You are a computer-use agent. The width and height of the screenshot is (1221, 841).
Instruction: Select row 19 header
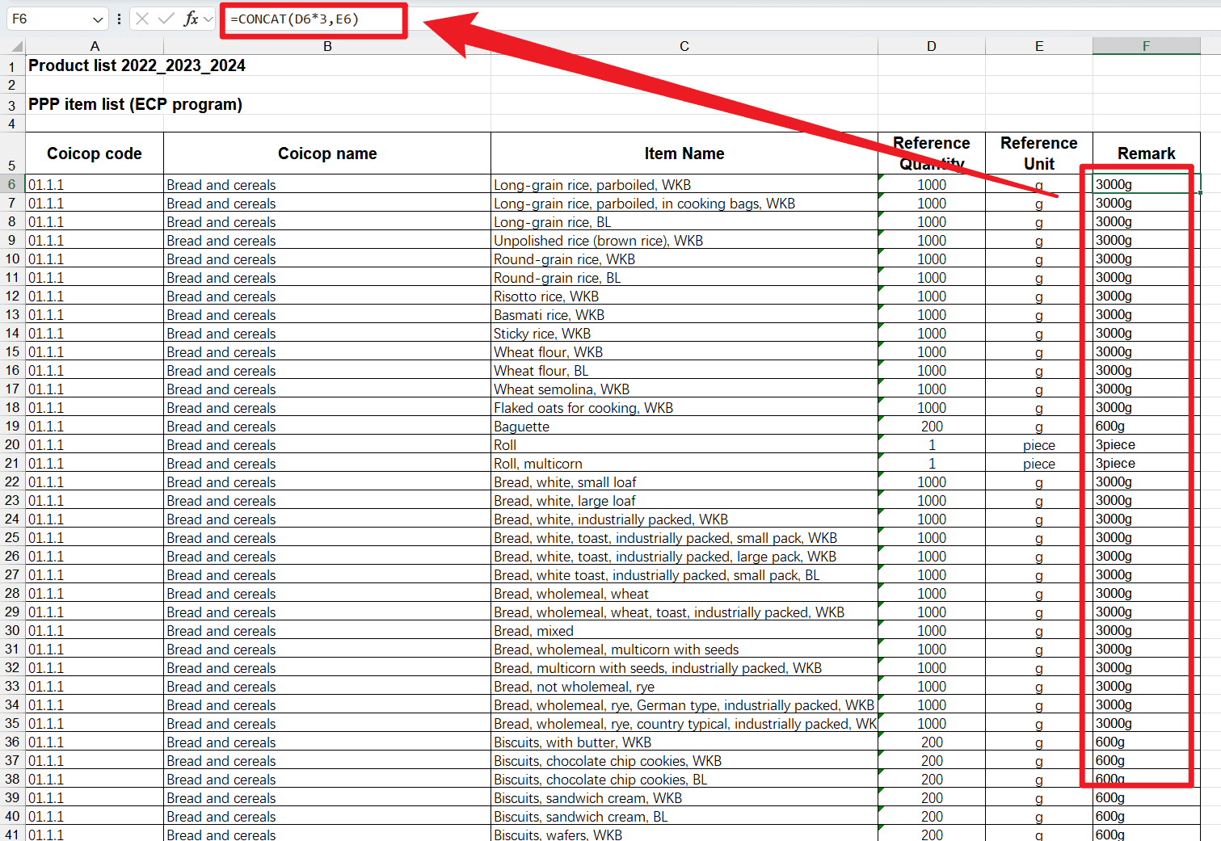click(12, 427)
